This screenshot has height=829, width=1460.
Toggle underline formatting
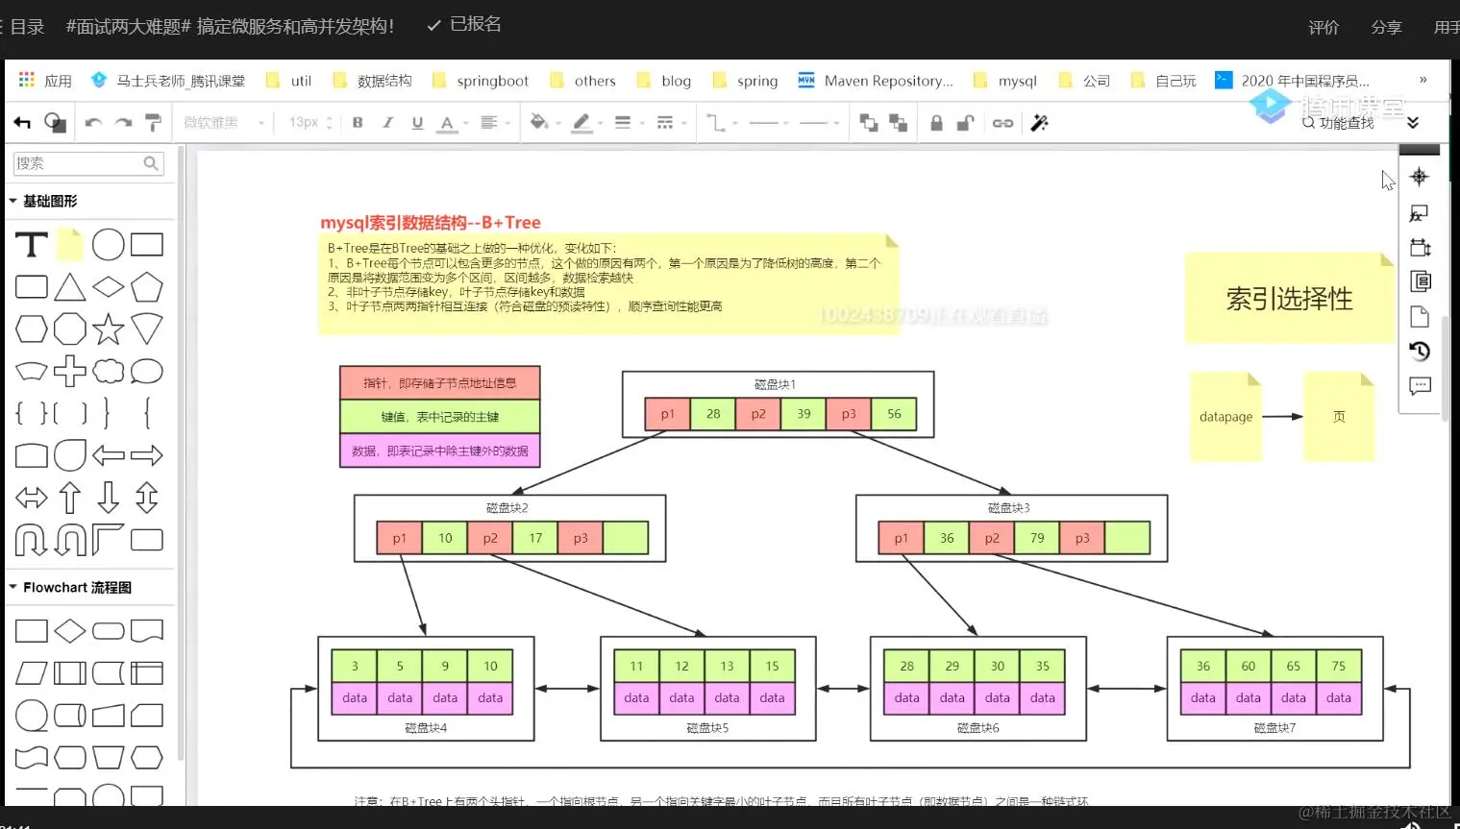[417, 122]
